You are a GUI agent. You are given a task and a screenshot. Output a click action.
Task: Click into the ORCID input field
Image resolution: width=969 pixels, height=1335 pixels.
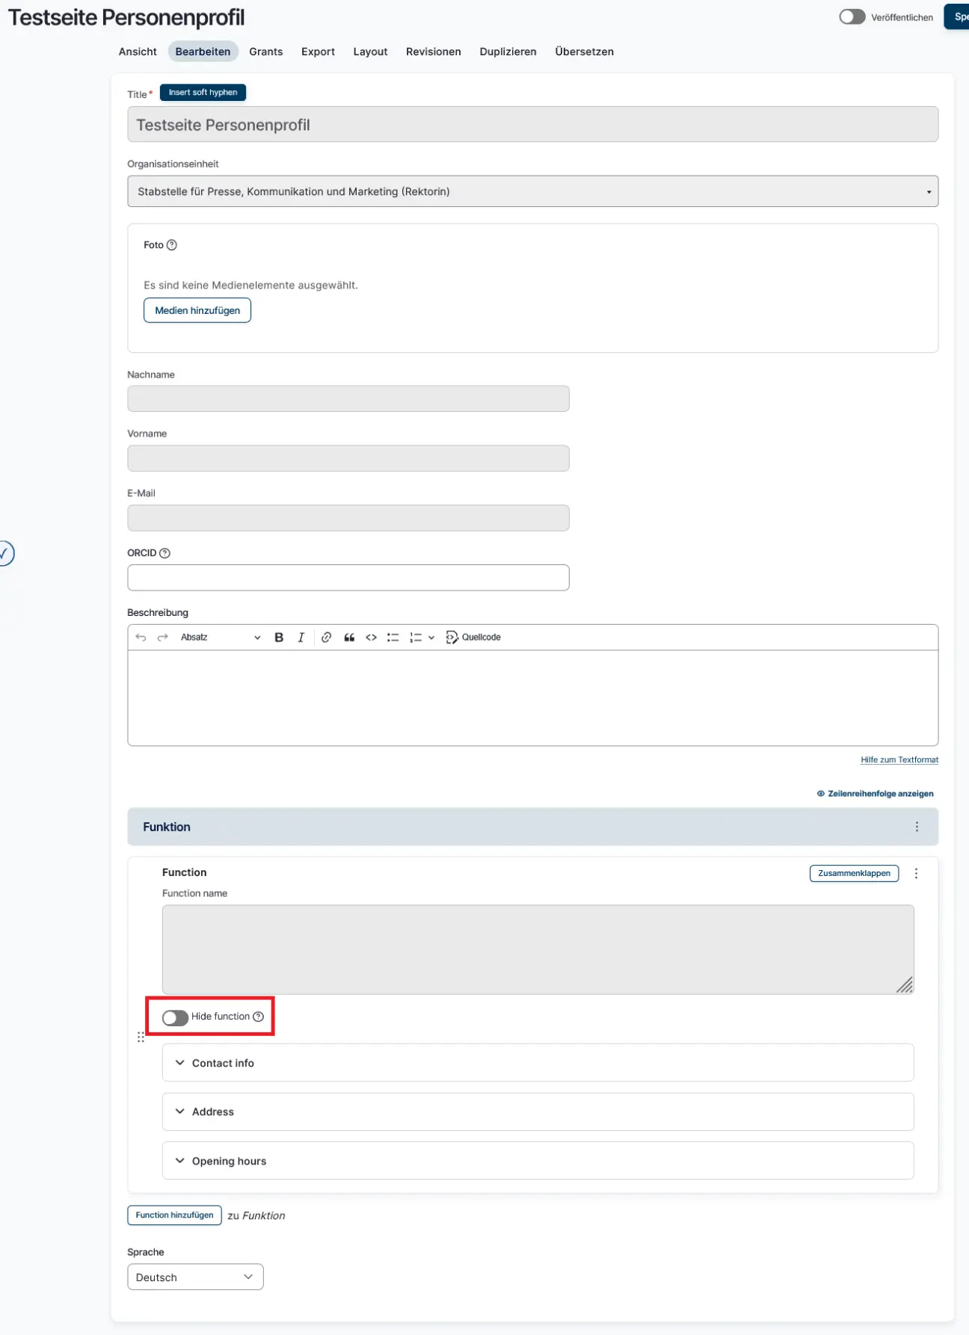(x=348, y=578)
